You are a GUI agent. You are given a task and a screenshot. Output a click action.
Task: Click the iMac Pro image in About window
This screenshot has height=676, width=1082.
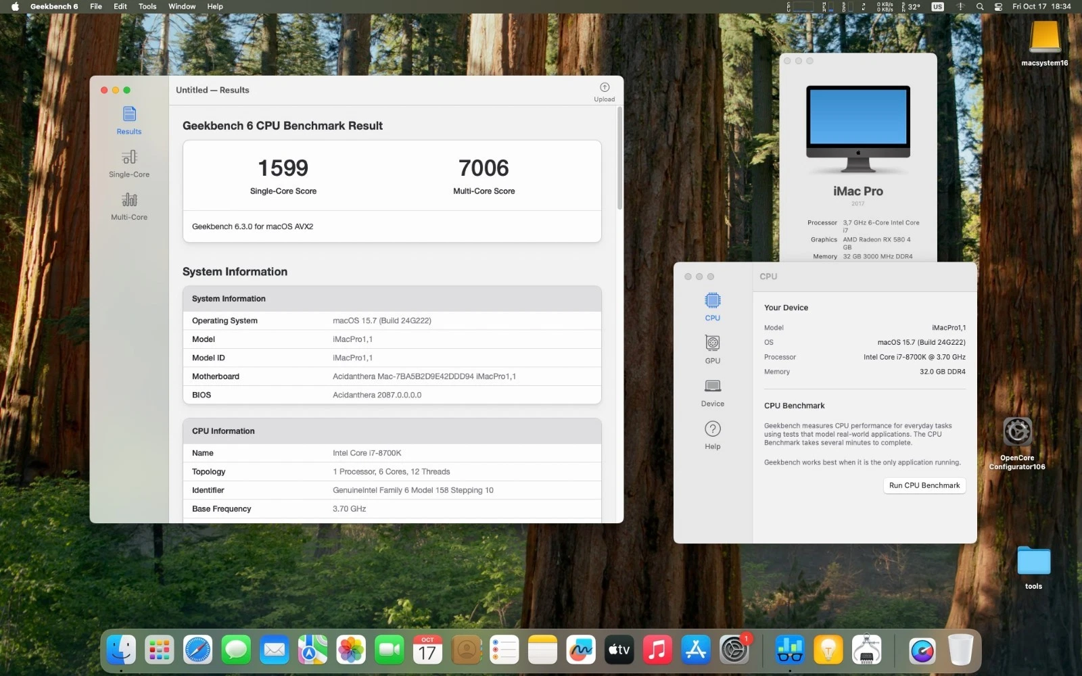pos(858,129)
